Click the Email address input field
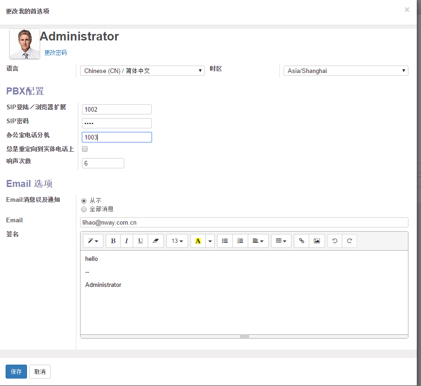The height and width of the screenshot is (386, 421). (244, 223)
